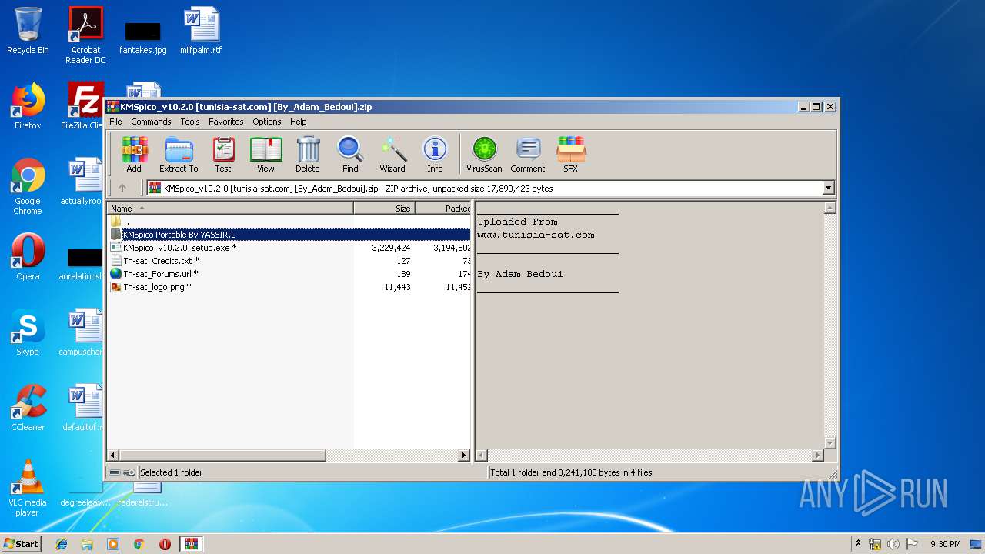Click the WinRAR taskbar button
This screenshot has width=985, height=554.
pos(192,544)
